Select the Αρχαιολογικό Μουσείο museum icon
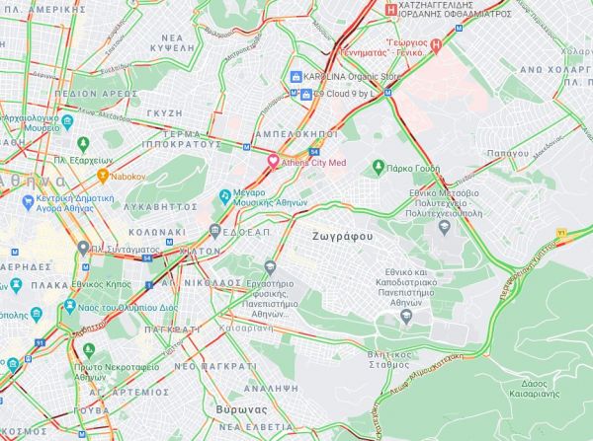 (68, 122)
